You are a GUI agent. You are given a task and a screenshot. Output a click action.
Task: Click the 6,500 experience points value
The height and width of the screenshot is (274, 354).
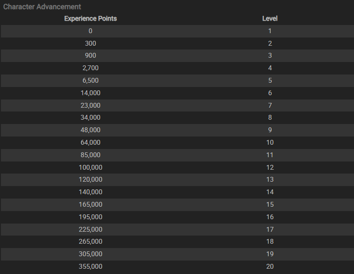tap(91, 81)
